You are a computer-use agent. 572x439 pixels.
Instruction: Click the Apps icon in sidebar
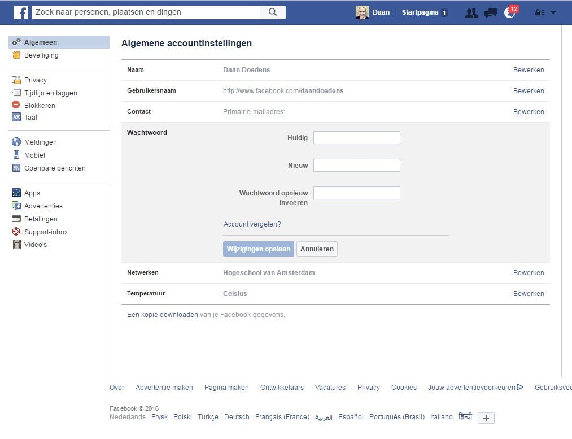pos(16,193)
